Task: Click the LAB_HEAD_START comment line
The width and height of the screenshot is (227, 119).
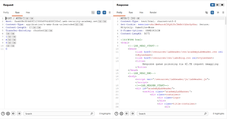Action: pos(143,46)
